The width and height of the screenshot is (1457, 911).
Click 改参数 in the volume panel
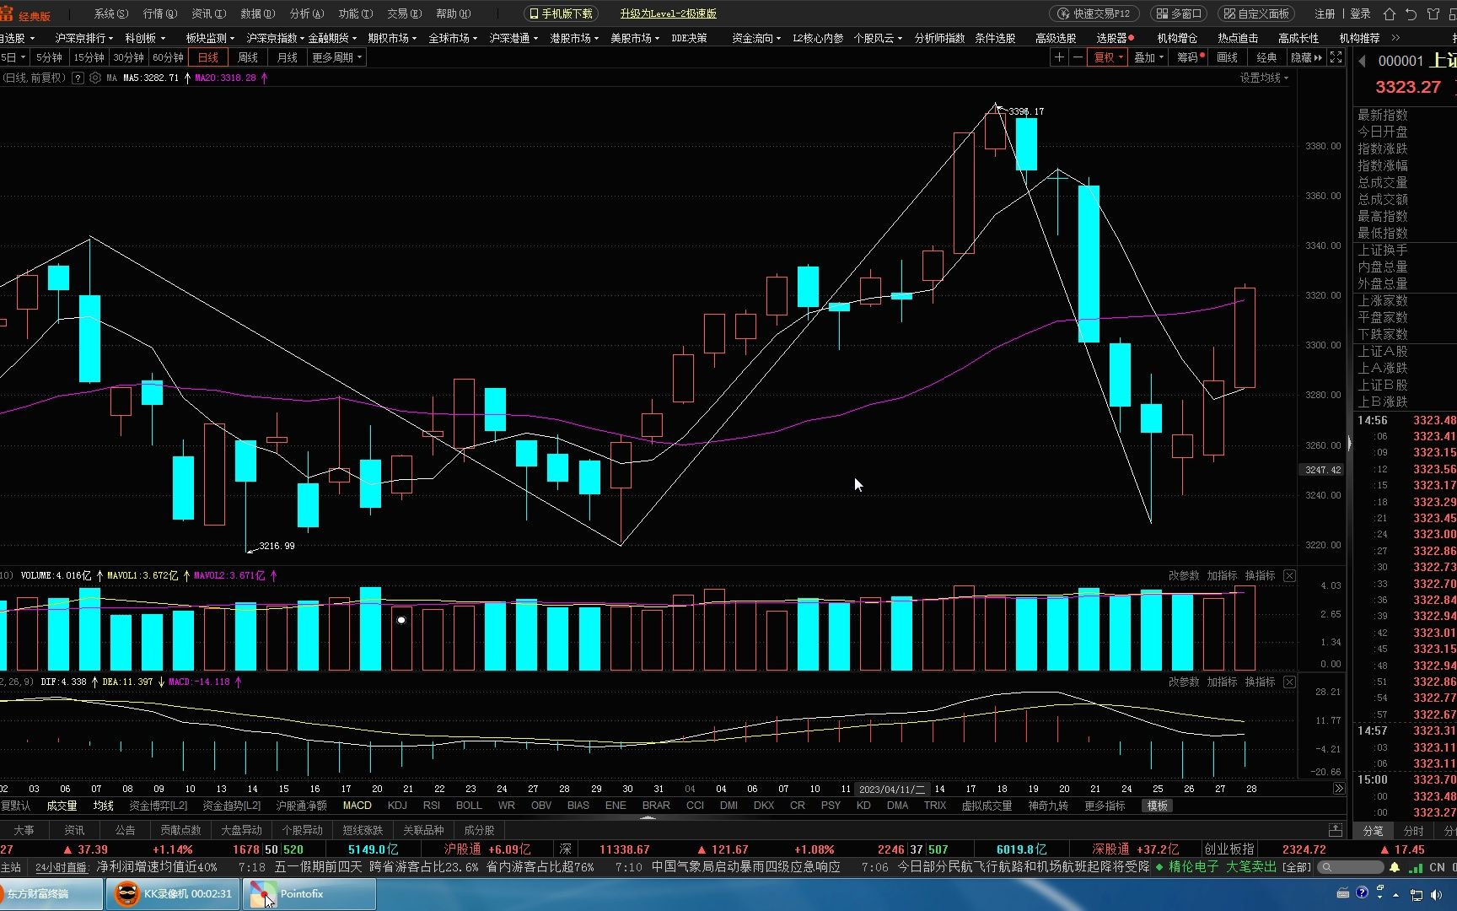(x=1184, y=575)
